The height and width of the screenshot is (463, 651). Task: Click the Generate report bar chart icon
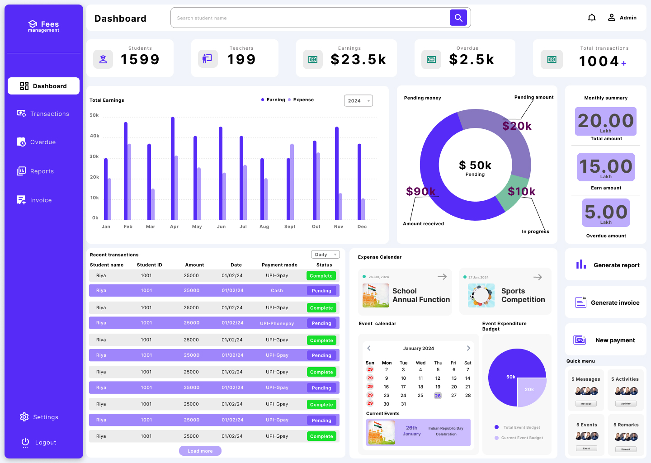[581, 265]
